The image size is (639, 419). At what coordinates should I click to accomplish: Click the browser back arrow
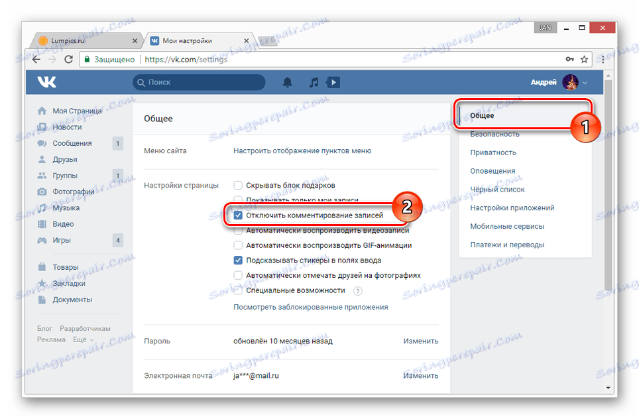[x=36, y=60]
